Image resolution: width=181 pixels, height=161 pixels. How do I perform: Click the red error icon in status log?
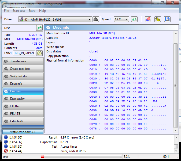click(6, 151)
